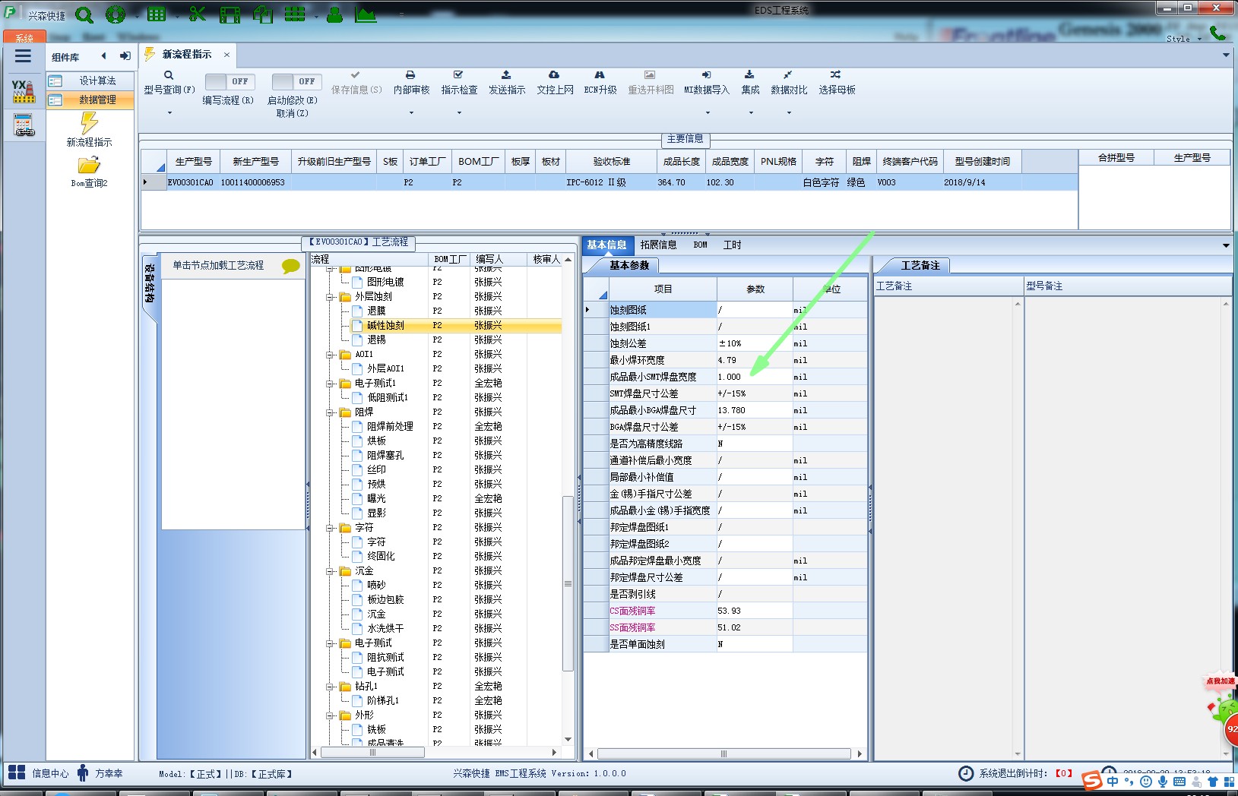Image resolution: width=1238 pixels, height=796 pixels.
Task: Click the 发送指示 upload icon
Action: click(x=506, y=75)
